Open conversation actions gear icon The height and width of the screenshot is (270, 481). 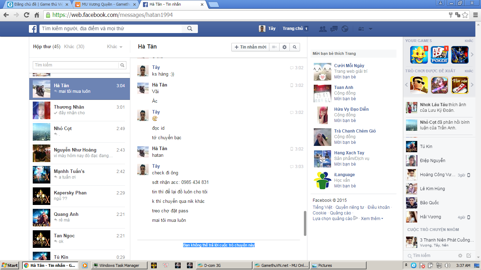click(285, 47)
